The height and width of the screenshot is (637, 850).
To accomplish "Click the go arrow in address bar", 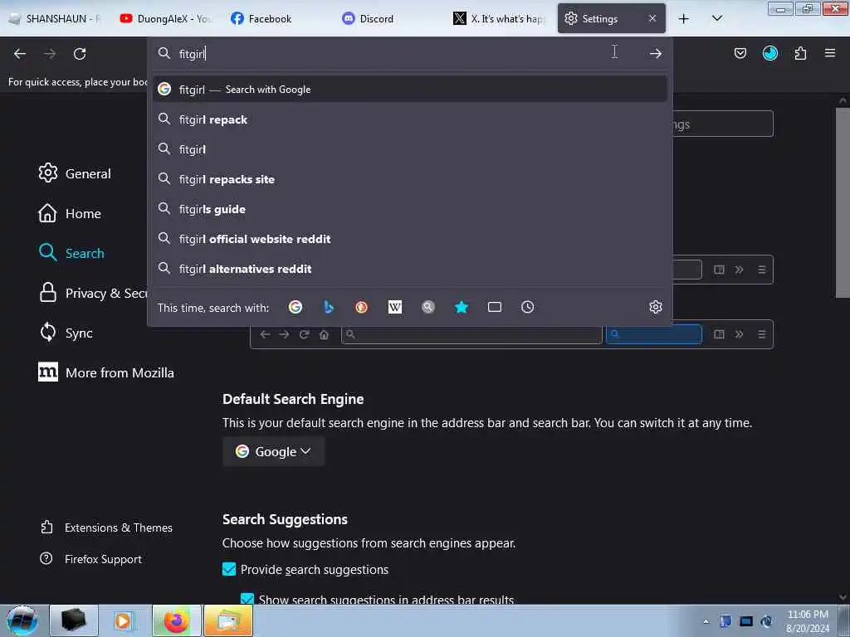I will [x=656, y=53].
